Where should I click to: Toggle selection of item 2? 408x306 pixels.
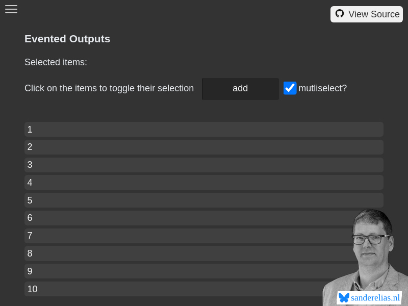click(204, 147)
